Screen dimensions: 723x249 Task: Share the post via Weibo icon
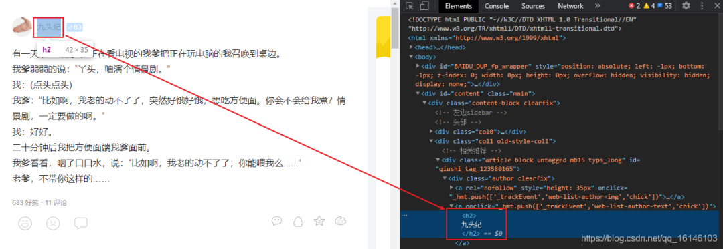pyautogui.click(x=341, y=221)
